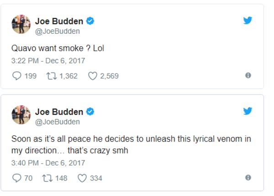Click verified badge beside first Joe Budden name
The image size is (274, 196).
90,21
